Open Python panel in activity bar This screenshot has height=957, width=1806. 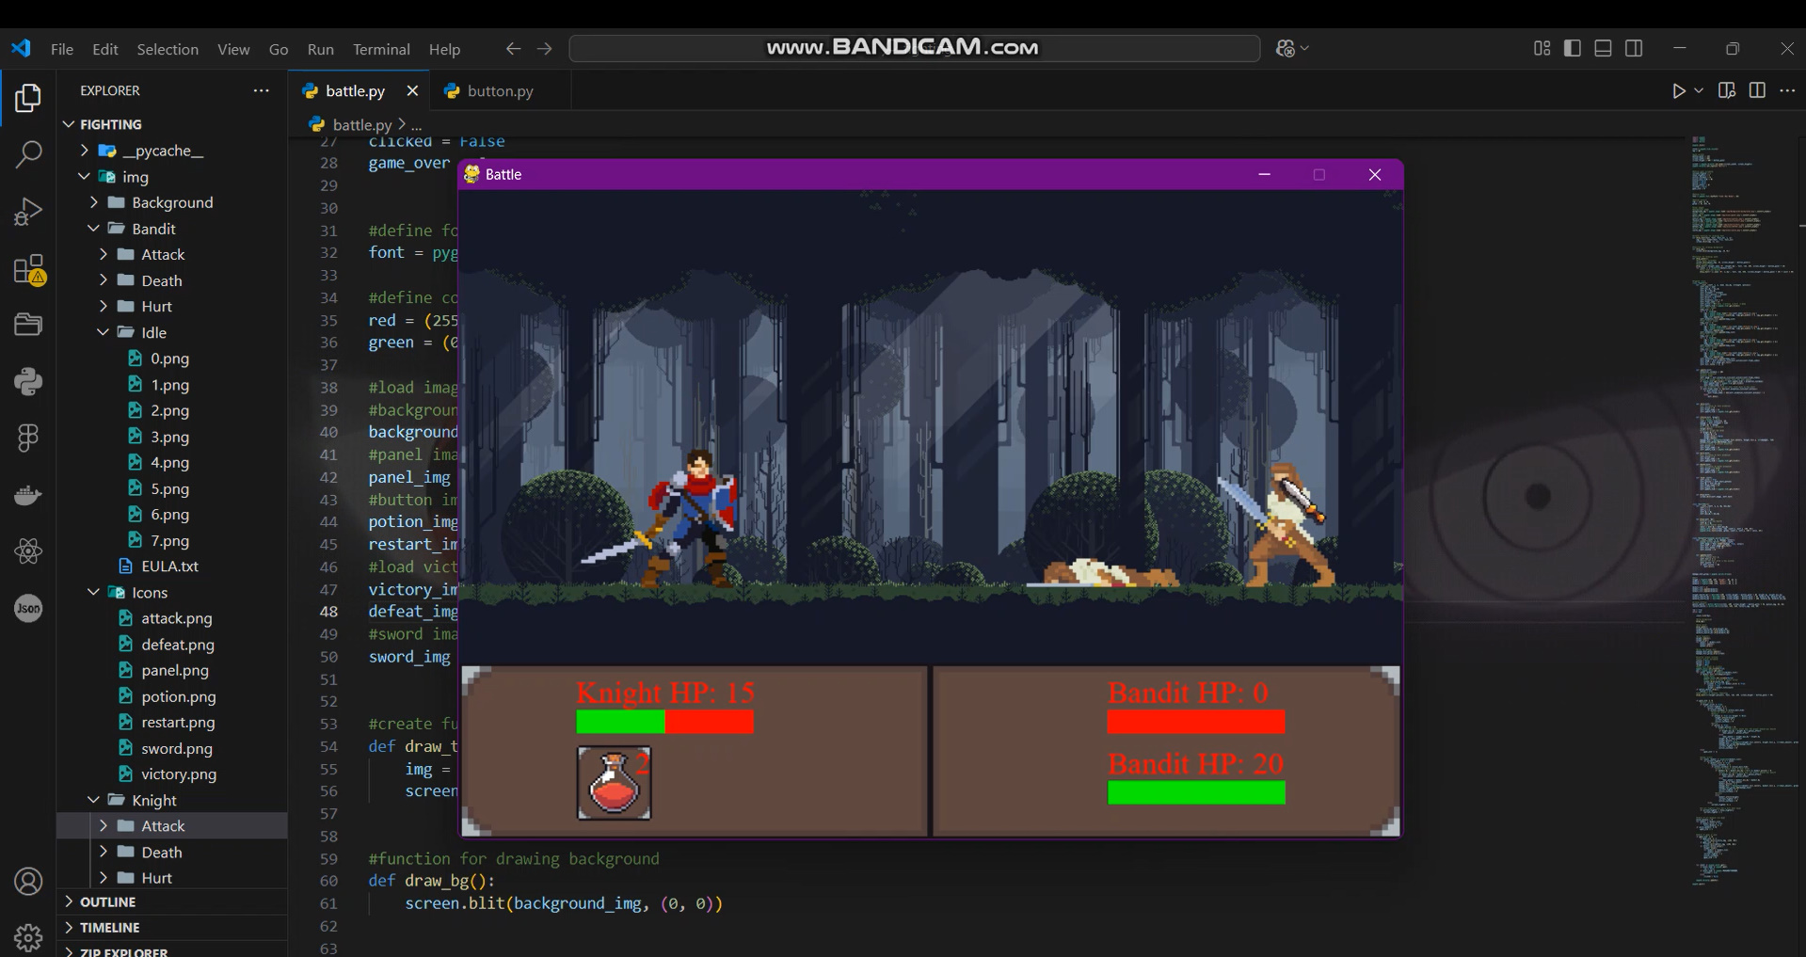[28, 381]
